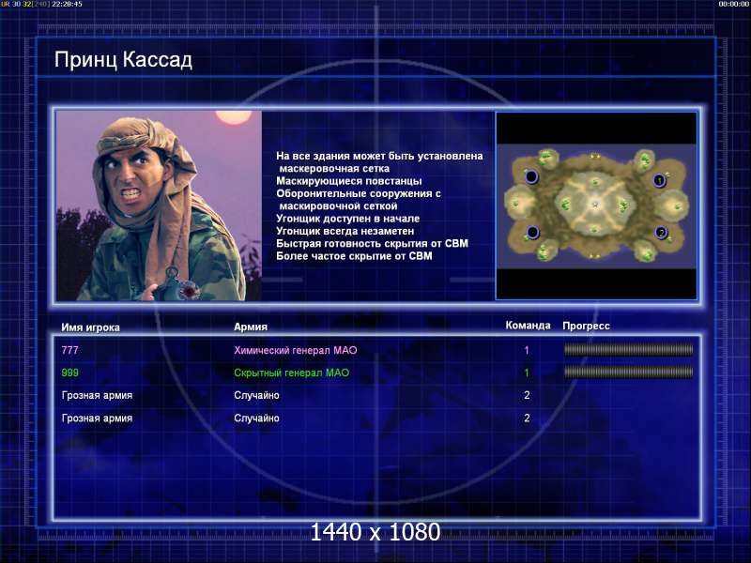
Task: Click the line 'Угонщик всегда незаметен'
Action: (x=345, y=231)
